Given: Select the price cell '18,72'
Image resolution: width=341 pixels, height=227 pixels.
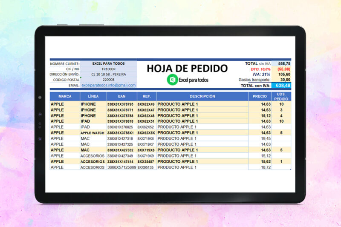Looking at the screenshot, I should click(x=260, y=167).
